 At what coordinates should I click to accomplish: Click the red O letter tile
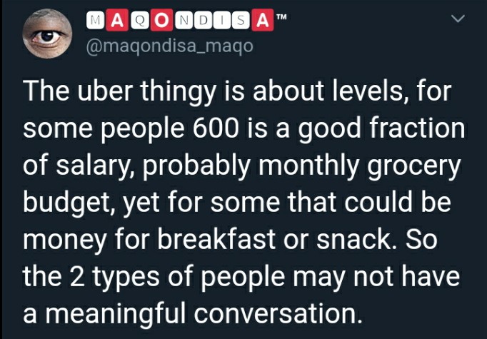coord(161,21)
